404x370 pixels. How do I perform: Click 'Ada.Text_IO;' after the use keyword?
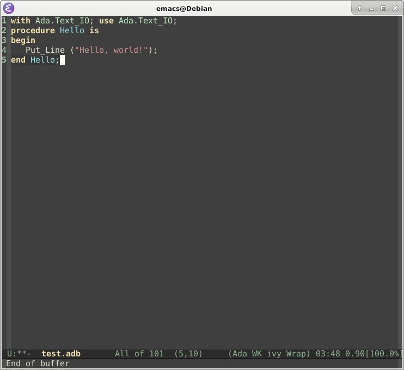coord(148,21)
